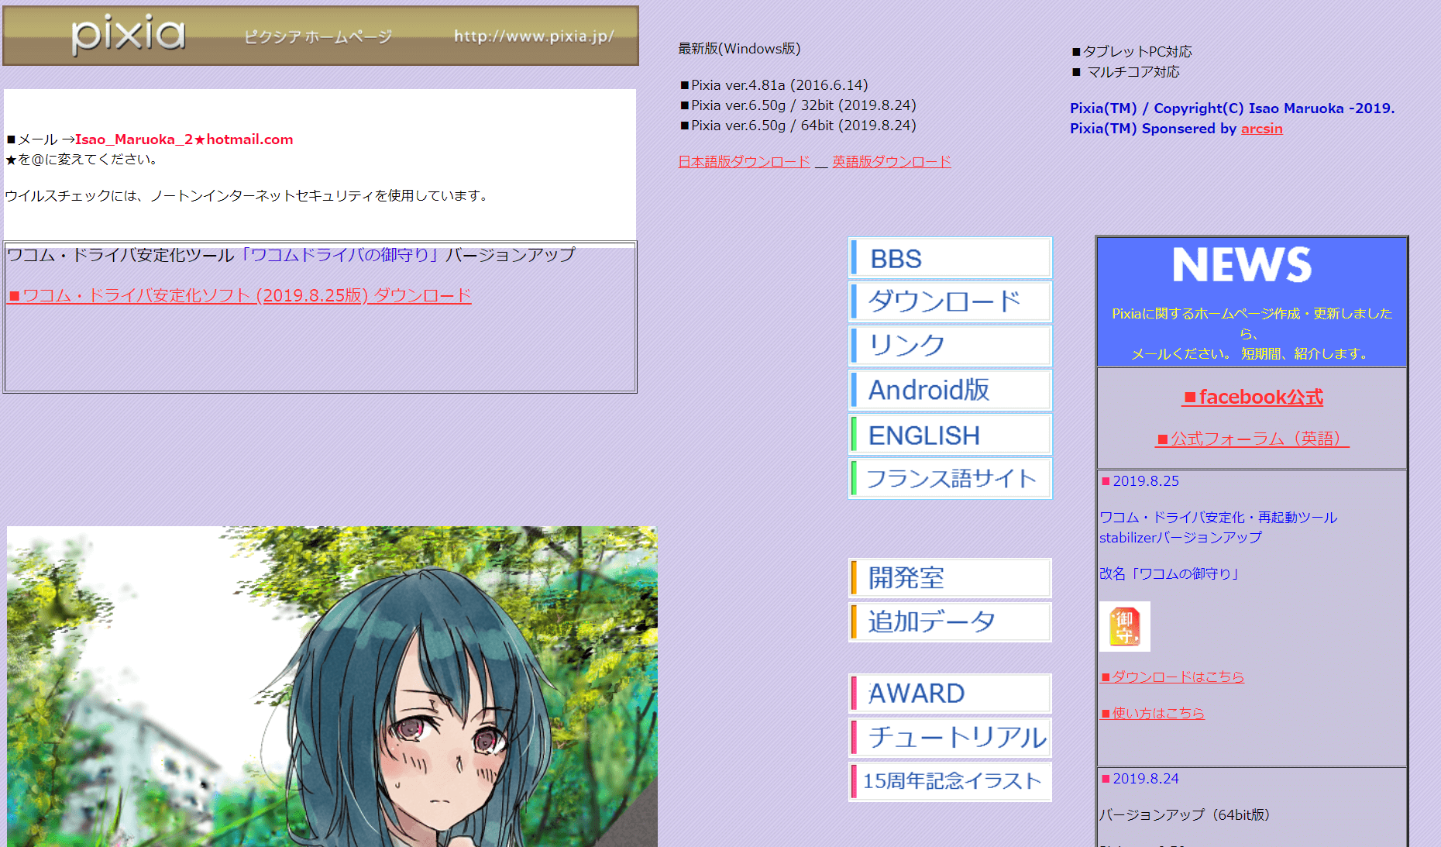Click the Pixia ver.6.50g / 64bit text
The height and width of the screenshot is (847, 1441).
coord(799,126)
